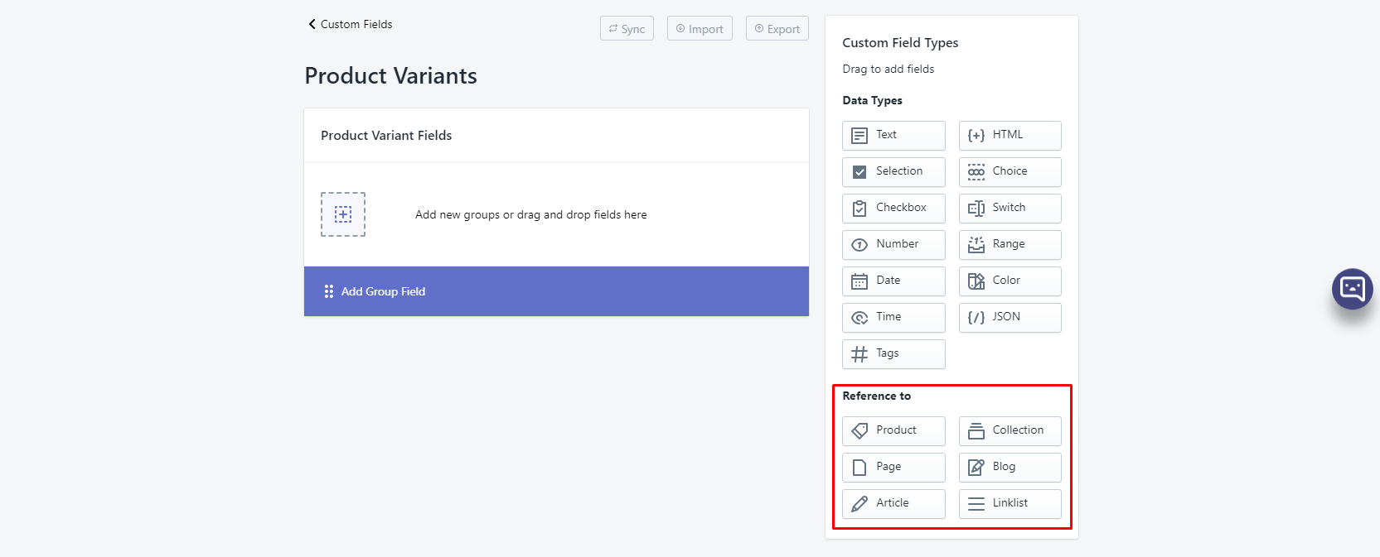1380x557 pixels.
Task: Click the Switch field icon
Action: [976, 208]
